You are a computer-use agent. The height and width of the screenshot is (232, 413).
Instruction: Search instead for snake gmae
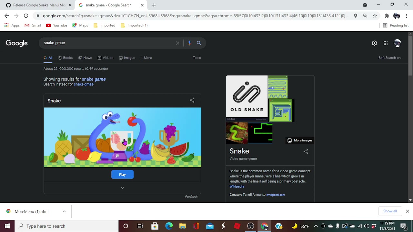click(x=84, y=84)
